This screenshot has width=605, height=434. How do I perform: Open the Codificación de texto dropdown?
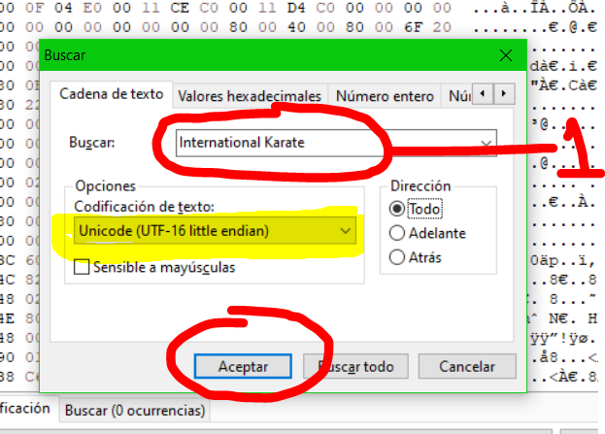pos(215,231)
